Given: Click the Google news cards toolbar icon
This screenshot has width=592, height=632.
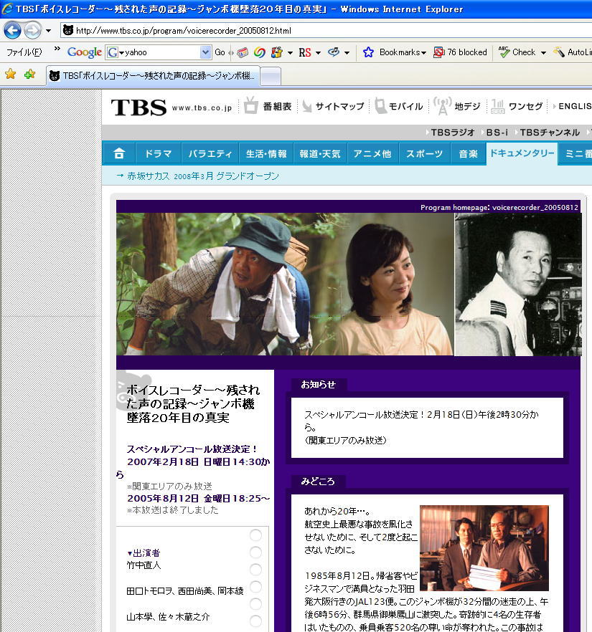Looking at the screenshot, I should click(x=243, y=52).
